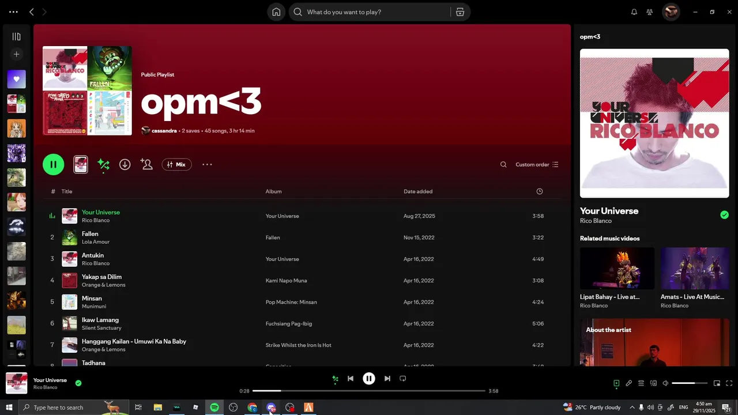Open the Your Universe title in Now Playing panel

click(x=609, y=211)
